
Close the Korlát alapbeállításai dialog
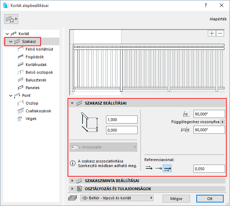point(222,5)
